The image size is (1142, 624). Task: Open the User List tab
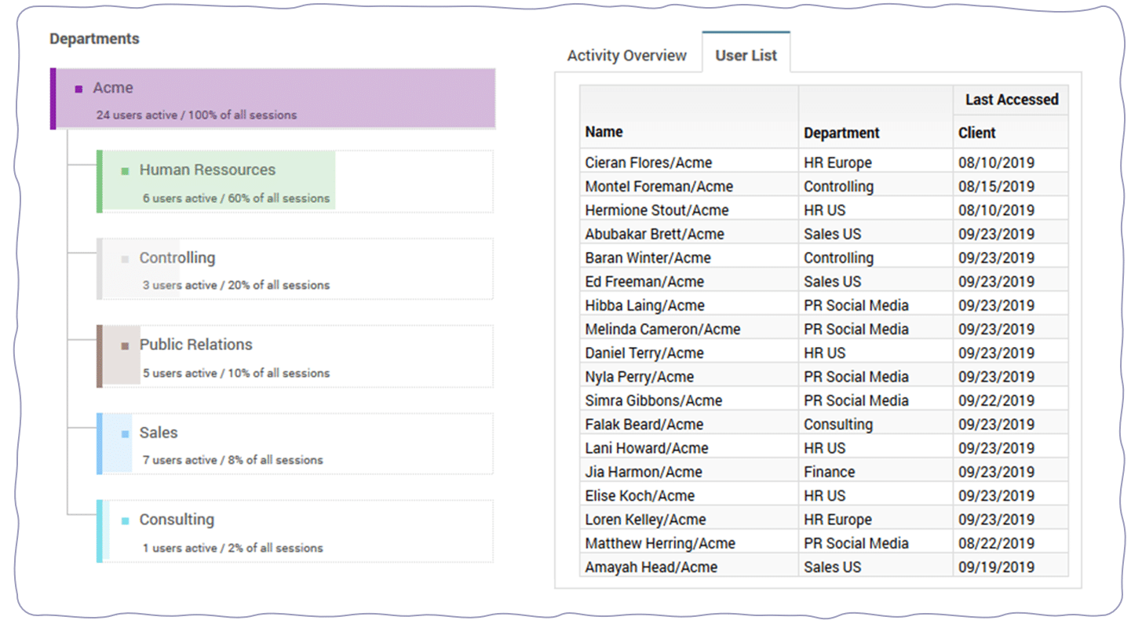(746, 56)
